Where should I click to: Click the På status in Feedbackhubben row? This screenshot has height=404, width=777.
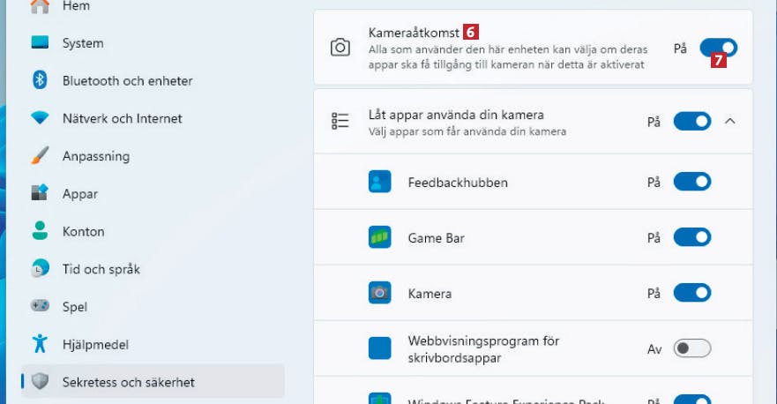[x=654, y=183]
